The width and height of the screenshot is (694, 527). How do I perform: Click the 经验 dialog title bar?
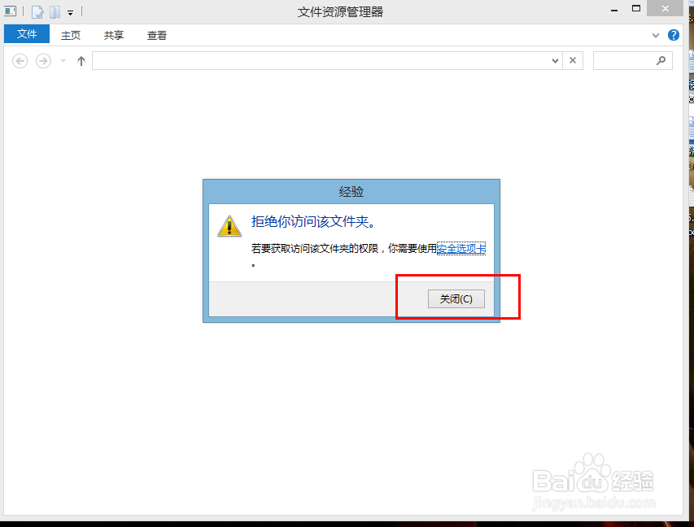pyautogui.click(x=350, y=191)
